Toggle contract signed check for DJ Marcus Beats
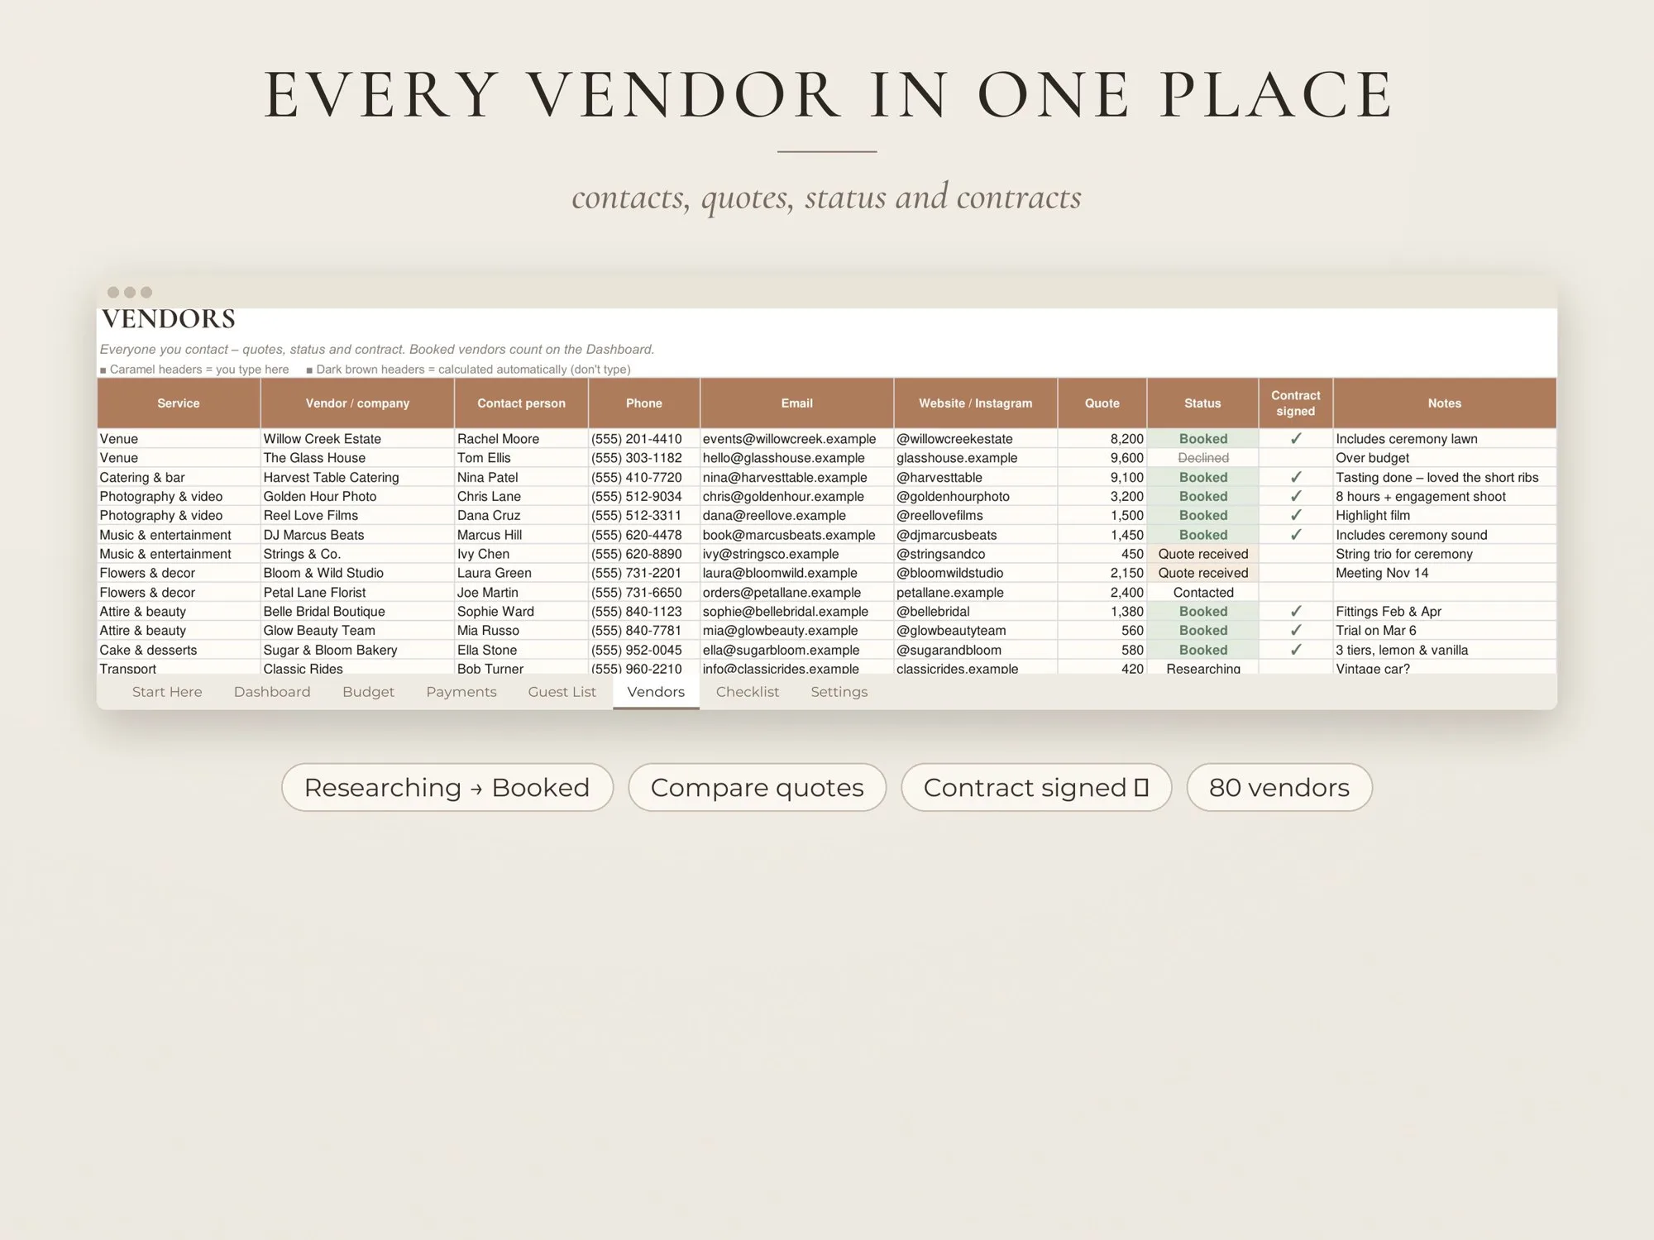 [x=1296, y=535]
